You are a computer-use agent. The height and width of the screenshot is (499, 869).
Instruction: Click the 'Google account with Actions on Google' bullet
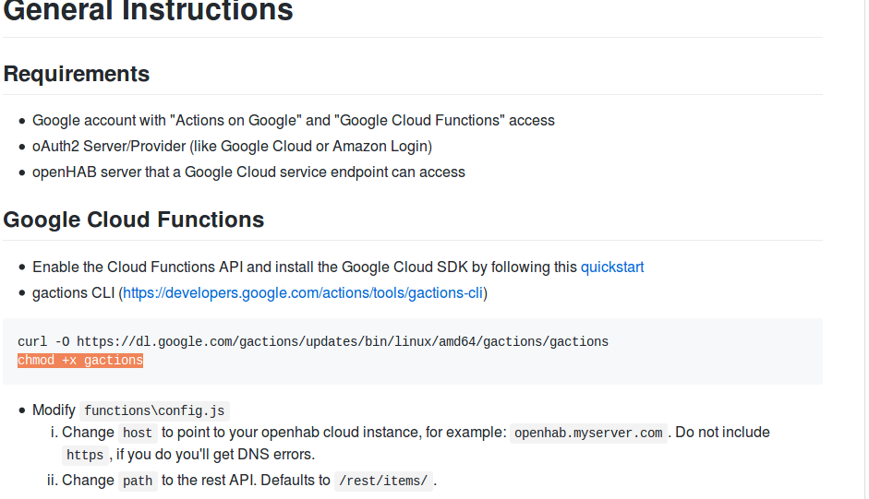[x=294, y=121]
